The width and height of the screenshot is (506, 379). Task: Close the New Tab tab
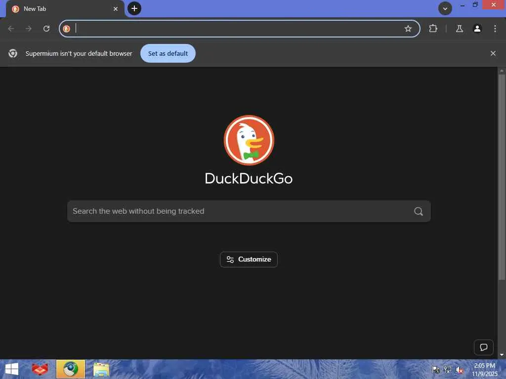pyautogui.click(x=116, y=9)
